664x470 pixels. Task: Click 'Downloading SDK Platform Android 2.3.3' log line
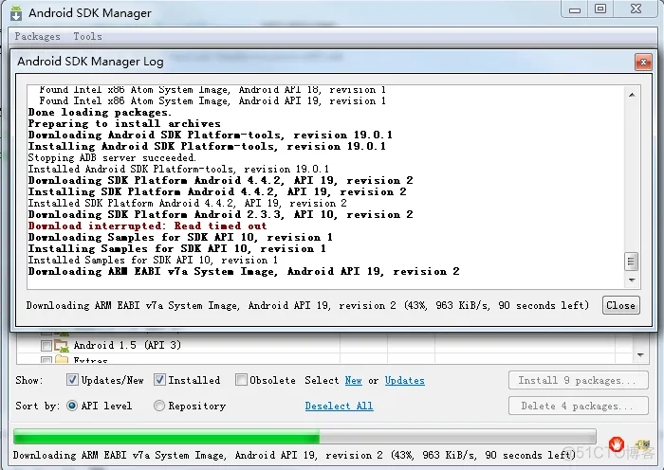[221, 214]
